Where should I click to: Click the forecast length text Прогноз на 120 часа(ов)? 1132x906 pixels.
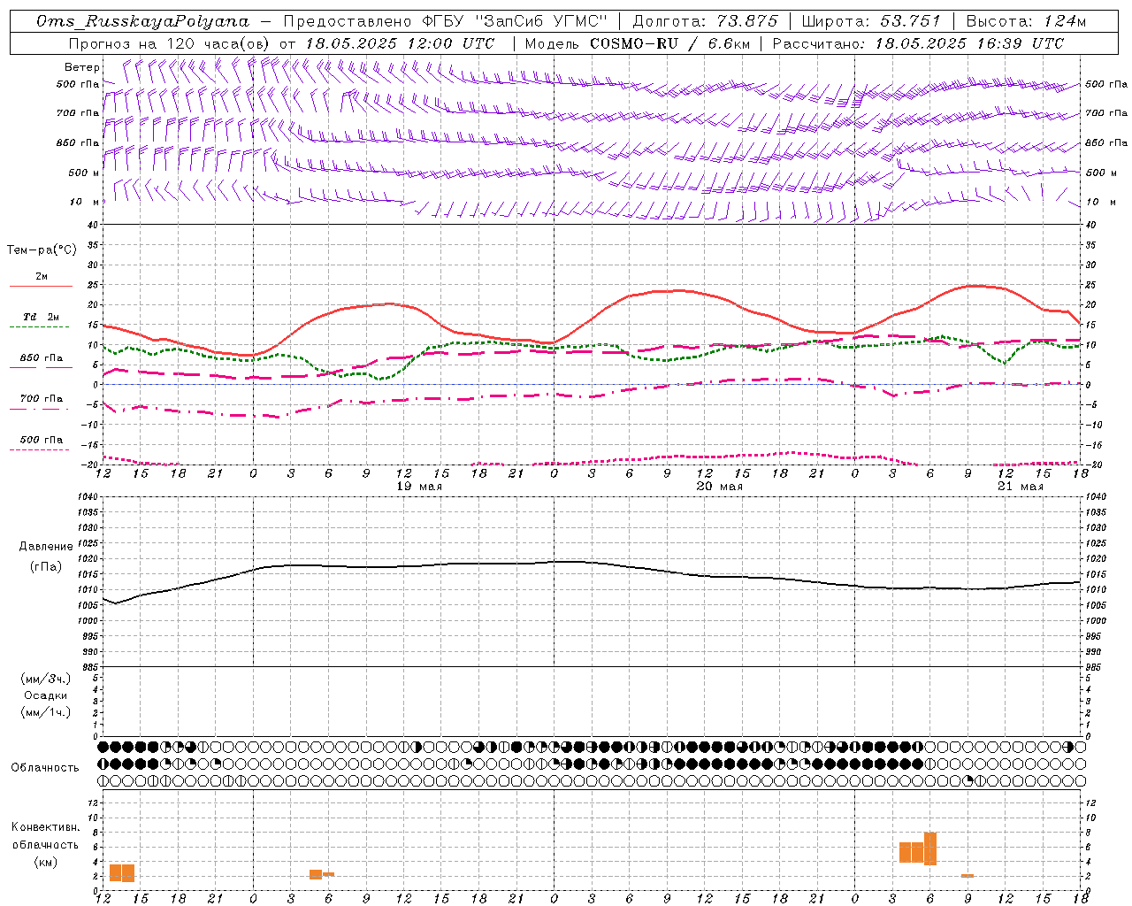[170, 43]
